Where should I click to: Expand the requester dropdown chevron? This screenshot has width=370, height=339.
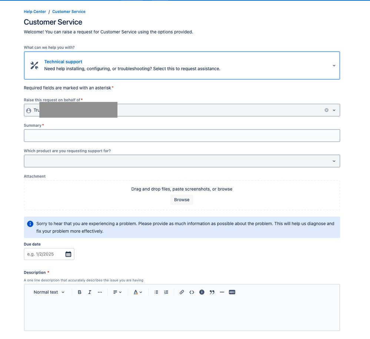[334, 110]
